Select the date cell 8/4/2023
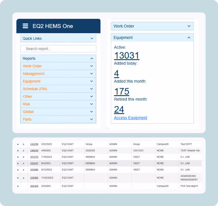 [x=46, y=163]
